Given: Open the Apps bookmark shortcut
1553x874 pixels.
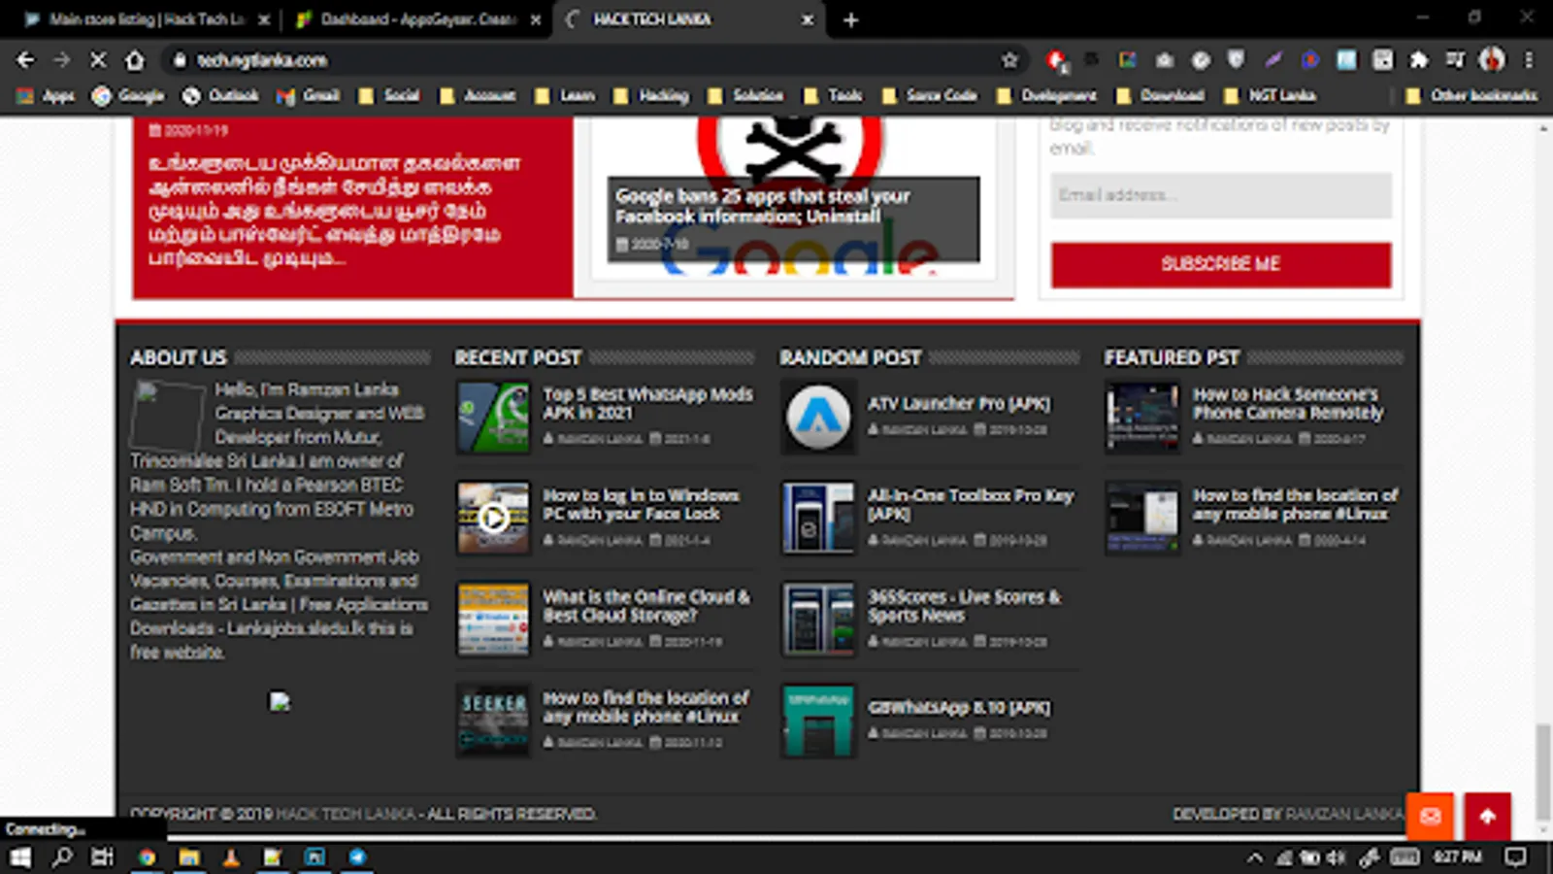Looking at the screenshot, I should 46,95.
